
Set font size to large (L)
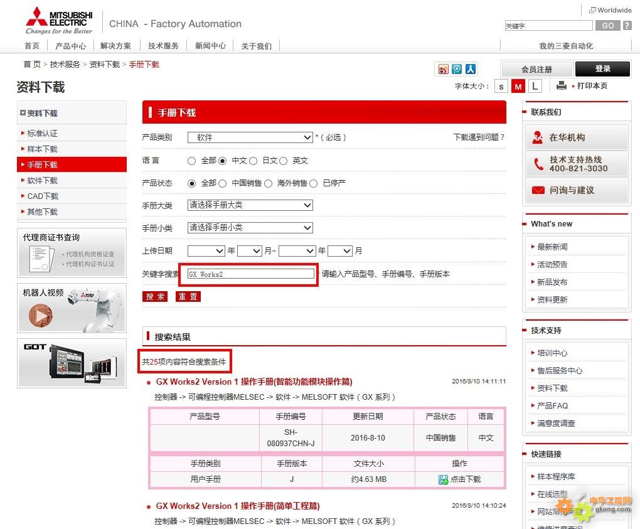point(535,86)
